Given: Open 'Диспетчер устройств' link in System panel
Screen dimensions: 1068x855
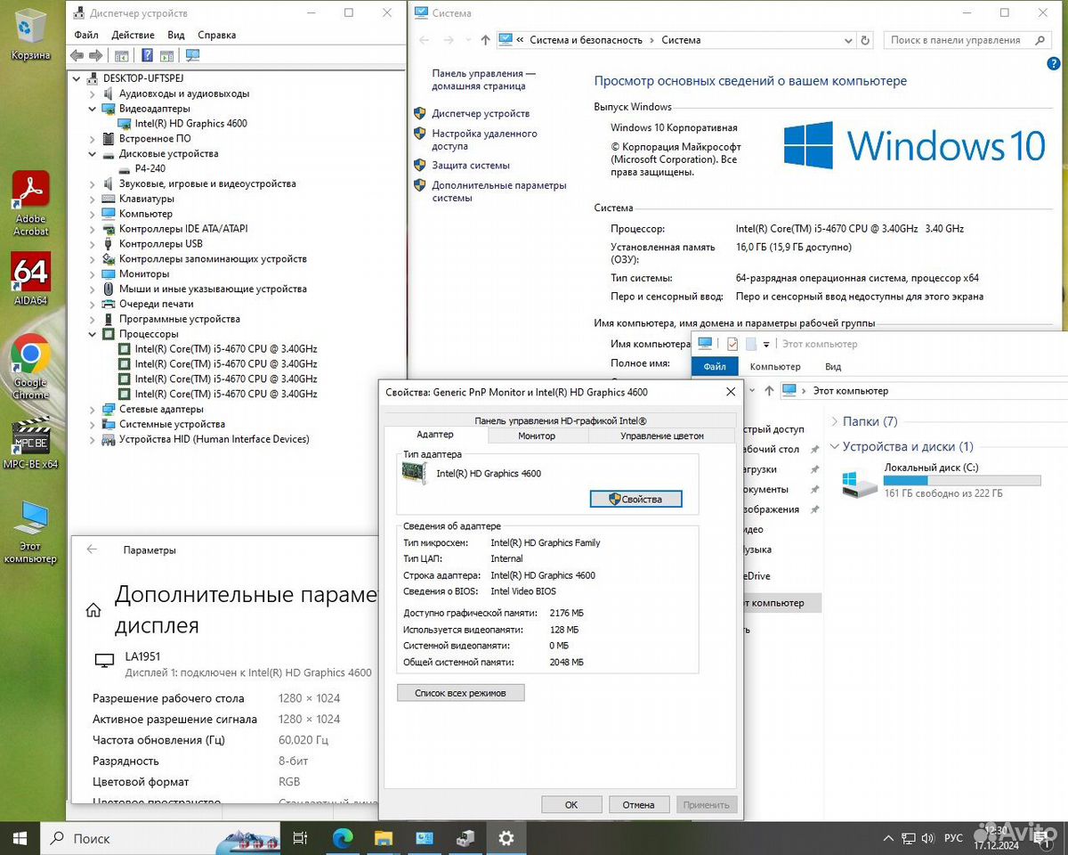Looking at the screenshot, I should [x=481, y=113].
